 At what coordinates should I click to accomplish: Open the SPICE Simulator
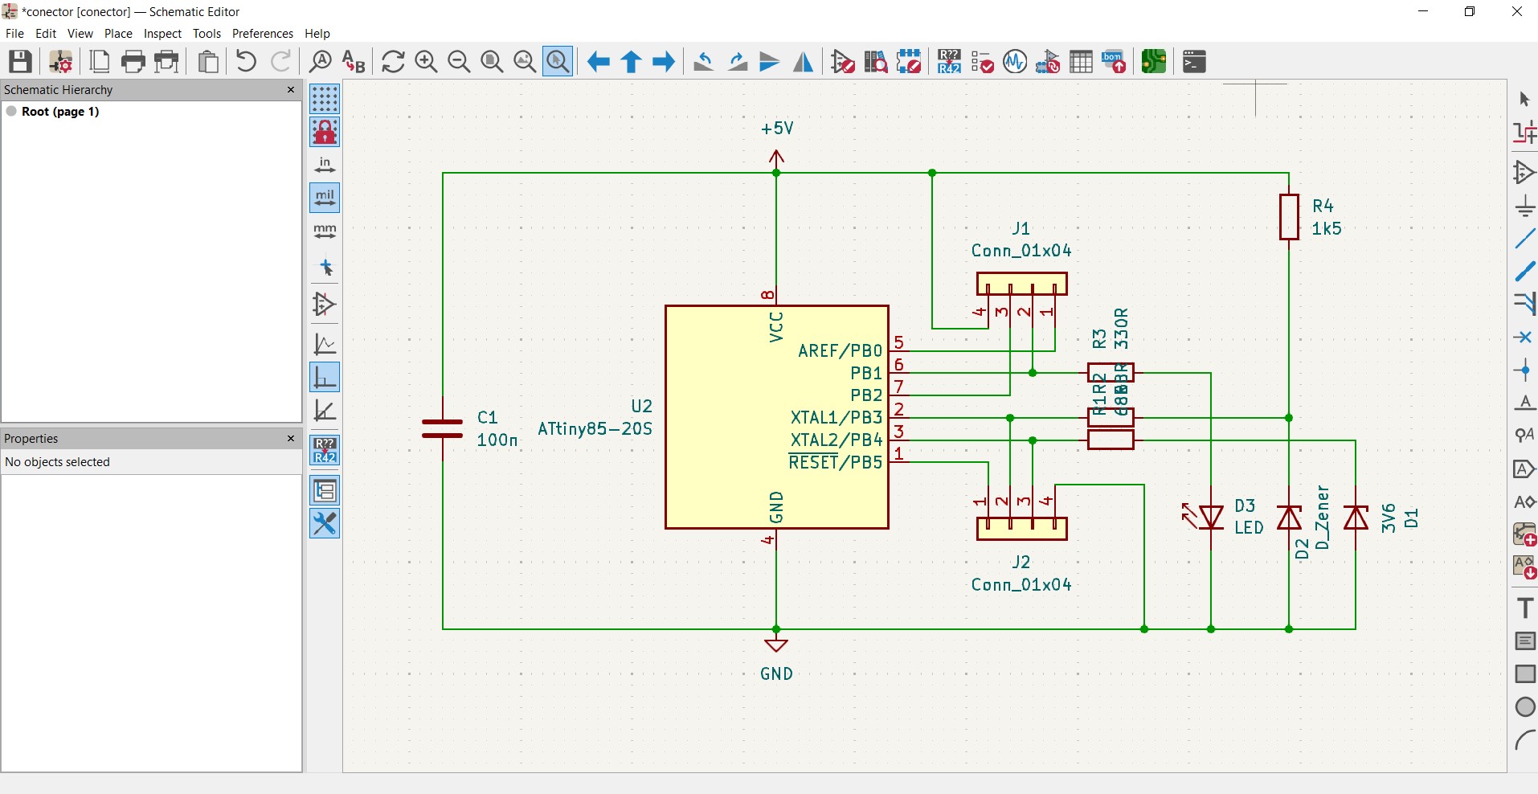click(1015, 61)
